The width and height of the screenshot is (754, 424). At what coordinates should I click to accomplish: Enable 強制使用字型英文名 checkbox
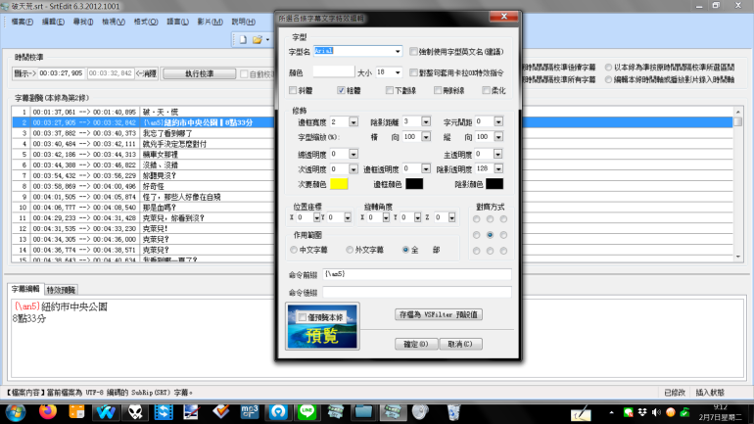point(413,52)
